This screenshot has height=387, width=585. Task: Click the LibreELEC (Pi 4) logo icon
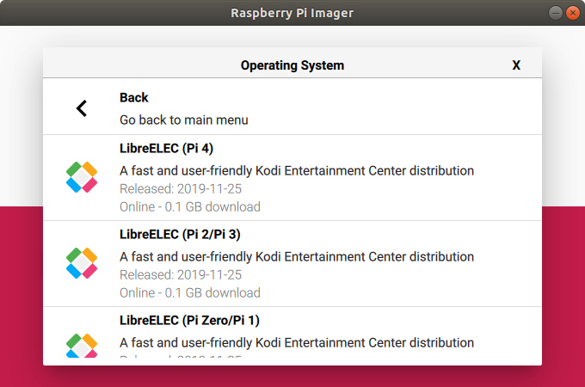pyautogui.click(x=82, y=177)
